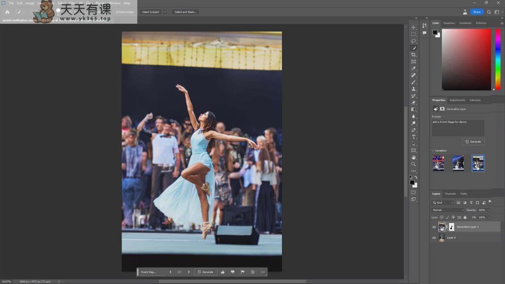This screenshot has height=284, width=505.
Task: Open the Select Subject options arrow
Action: [165, 12]
